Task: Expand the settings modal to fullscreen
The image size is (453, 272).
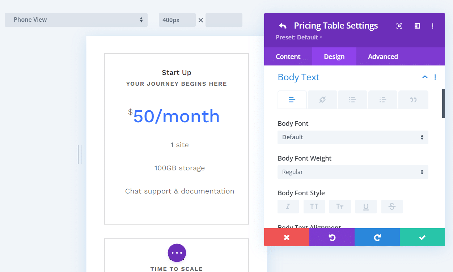Action: point(399,26)
